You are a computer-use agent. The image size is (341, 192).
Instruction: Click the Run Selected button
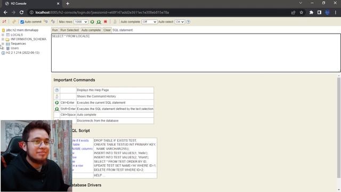69,30
